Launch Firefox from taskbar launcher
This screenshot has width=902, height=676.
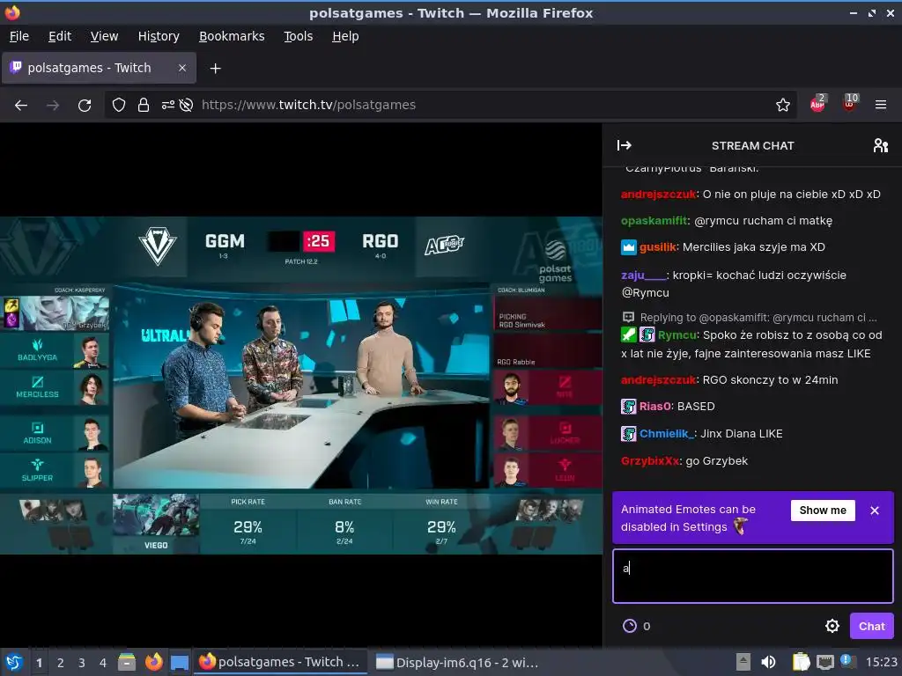click(153, 662)
